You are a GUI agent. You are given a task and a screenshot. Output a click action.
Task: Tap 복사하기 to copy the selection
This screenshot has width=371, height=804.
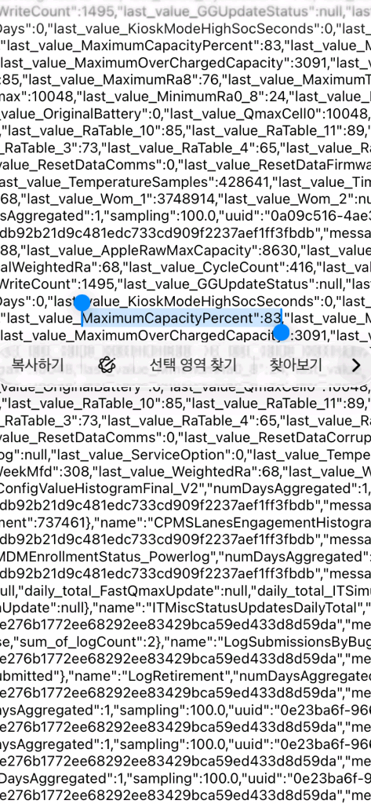(x=38, y=365)
